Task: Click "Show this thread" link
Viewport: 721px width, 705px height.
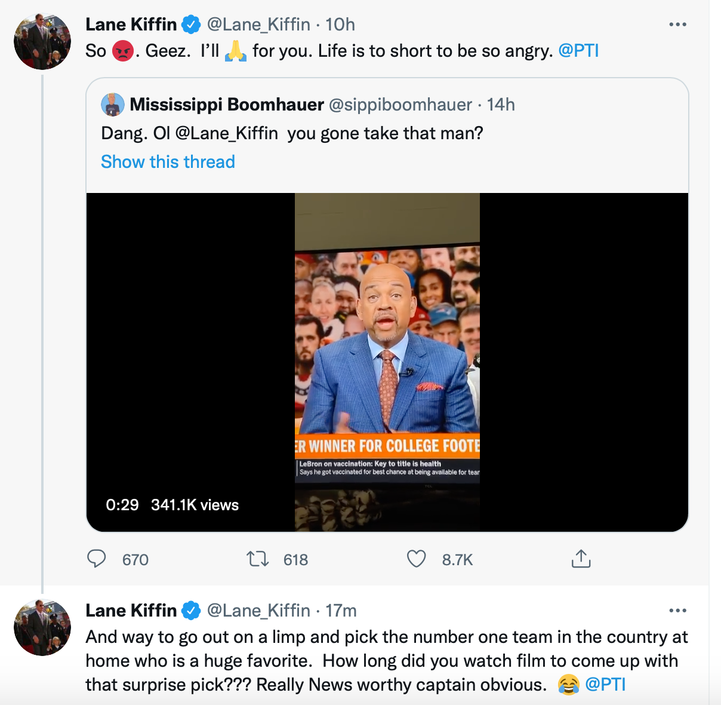Action: click(168, 162)
